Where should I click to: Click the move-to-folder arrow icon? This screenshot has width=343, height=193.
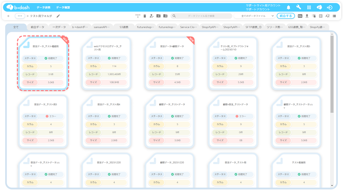tap(158, 16)
